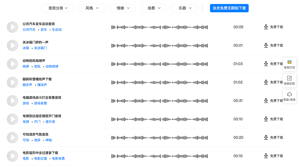Open tag link 诡异
Image resolution: width=299 pixels, height=167 pixels.
(37, 140)
